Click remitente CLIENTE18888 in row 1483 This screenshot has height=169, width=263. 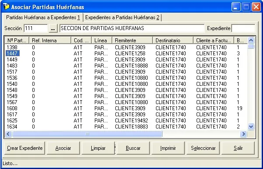pyautogui.click(x=131, y=66)
